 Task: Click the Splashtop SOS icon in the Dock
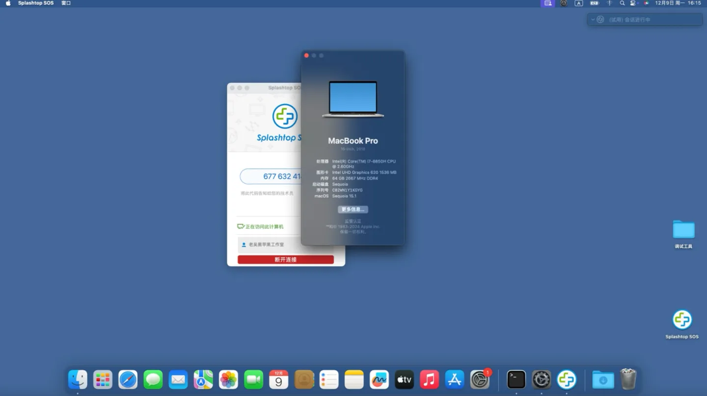567,380
